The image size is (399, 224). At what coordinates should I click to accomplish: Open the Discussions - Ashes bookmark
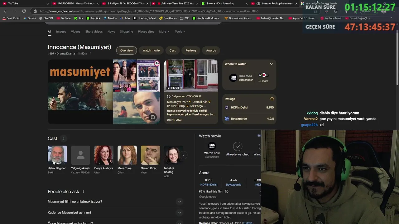pos(238,18)
